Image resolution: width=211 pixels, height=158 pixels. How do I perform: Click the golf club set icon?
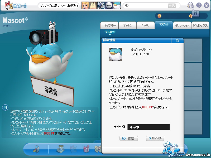click(x=101, y=5)
